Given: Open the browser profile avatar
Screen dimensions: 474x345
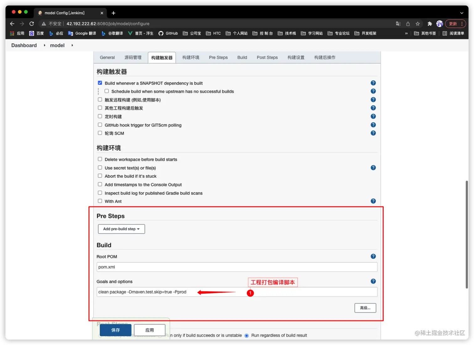Looking at the screenshot, I should click(x=440, y=24).
